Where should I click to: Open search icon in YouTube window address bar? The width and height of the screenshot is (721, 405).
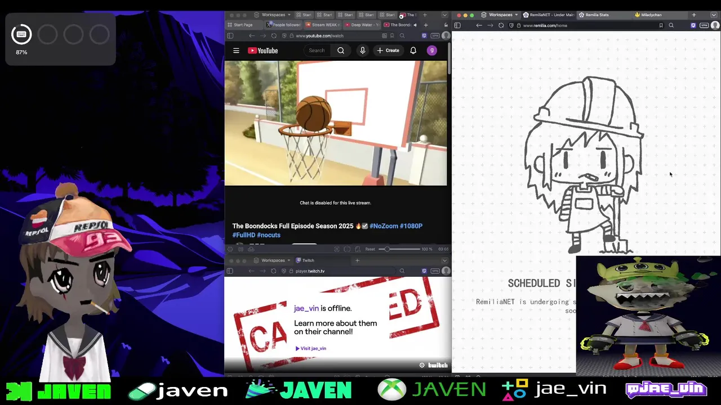point(402,35)
